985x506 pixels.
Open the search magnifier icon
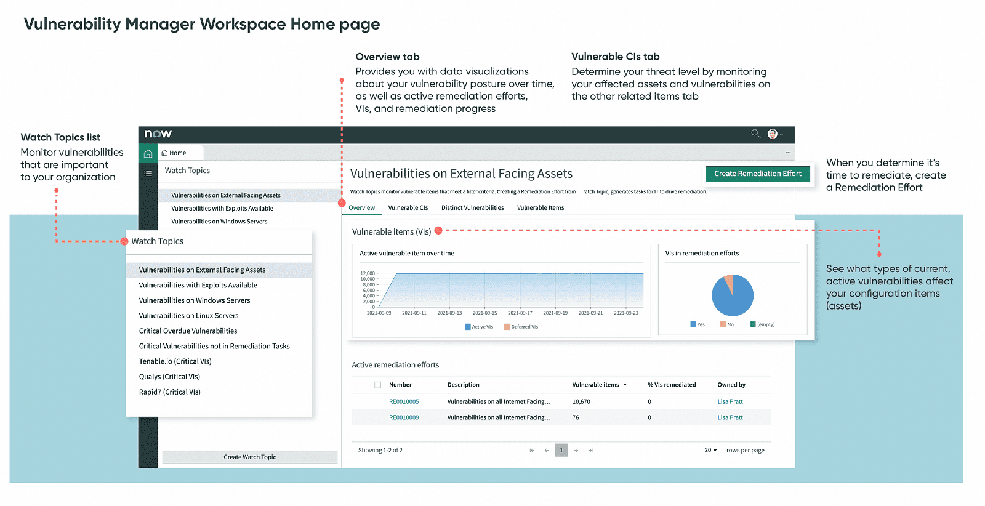click(755, 134)
